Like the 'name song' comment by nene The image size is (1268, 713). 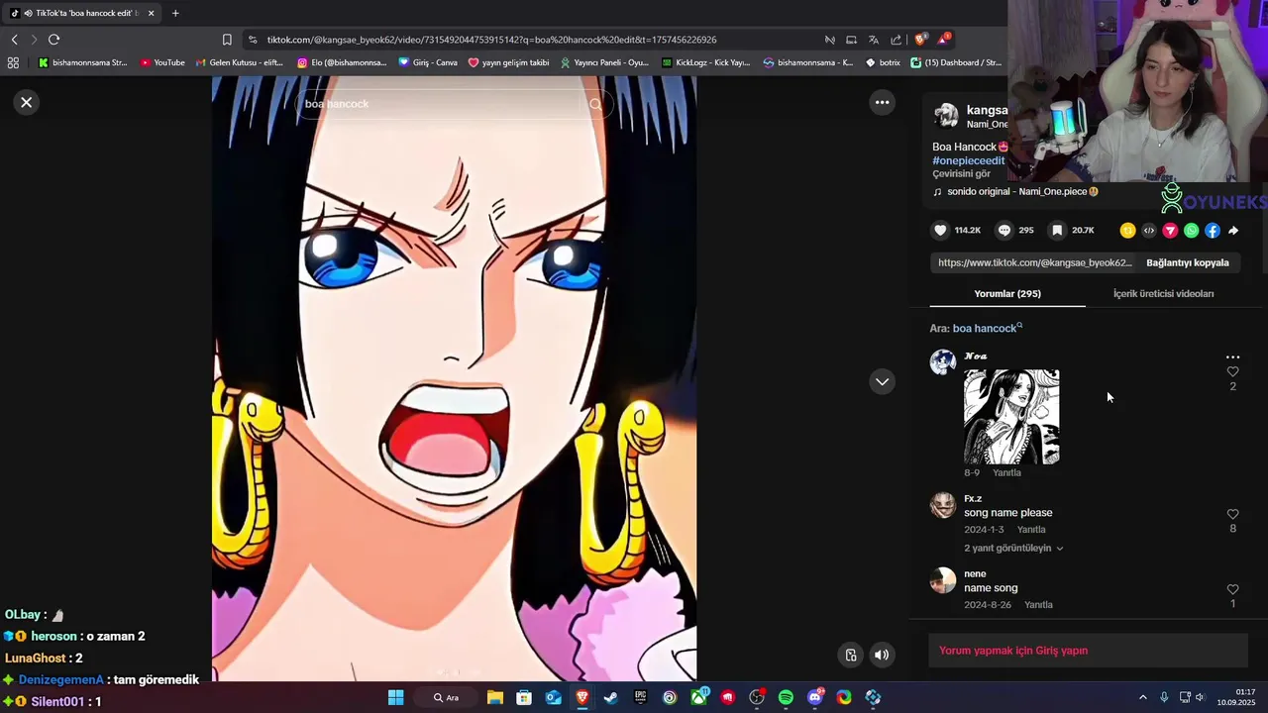(1232, 589)
